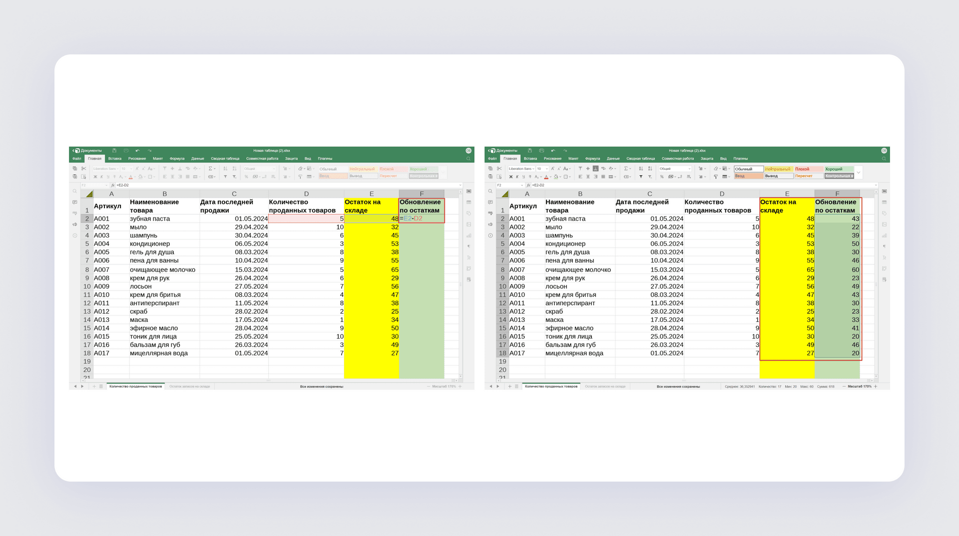Open name box F2 dropdown in right window

[x=522, y=185]
